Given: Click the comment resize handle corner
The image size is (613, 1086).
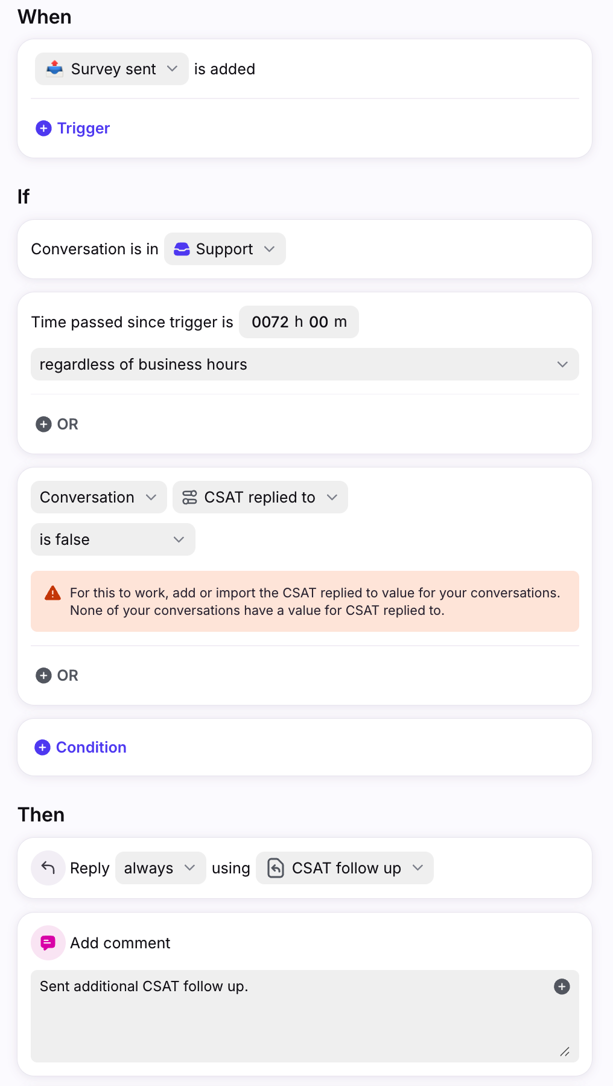Looking at the screenshot, I should pyautogui.click(x=565, y=1052).
